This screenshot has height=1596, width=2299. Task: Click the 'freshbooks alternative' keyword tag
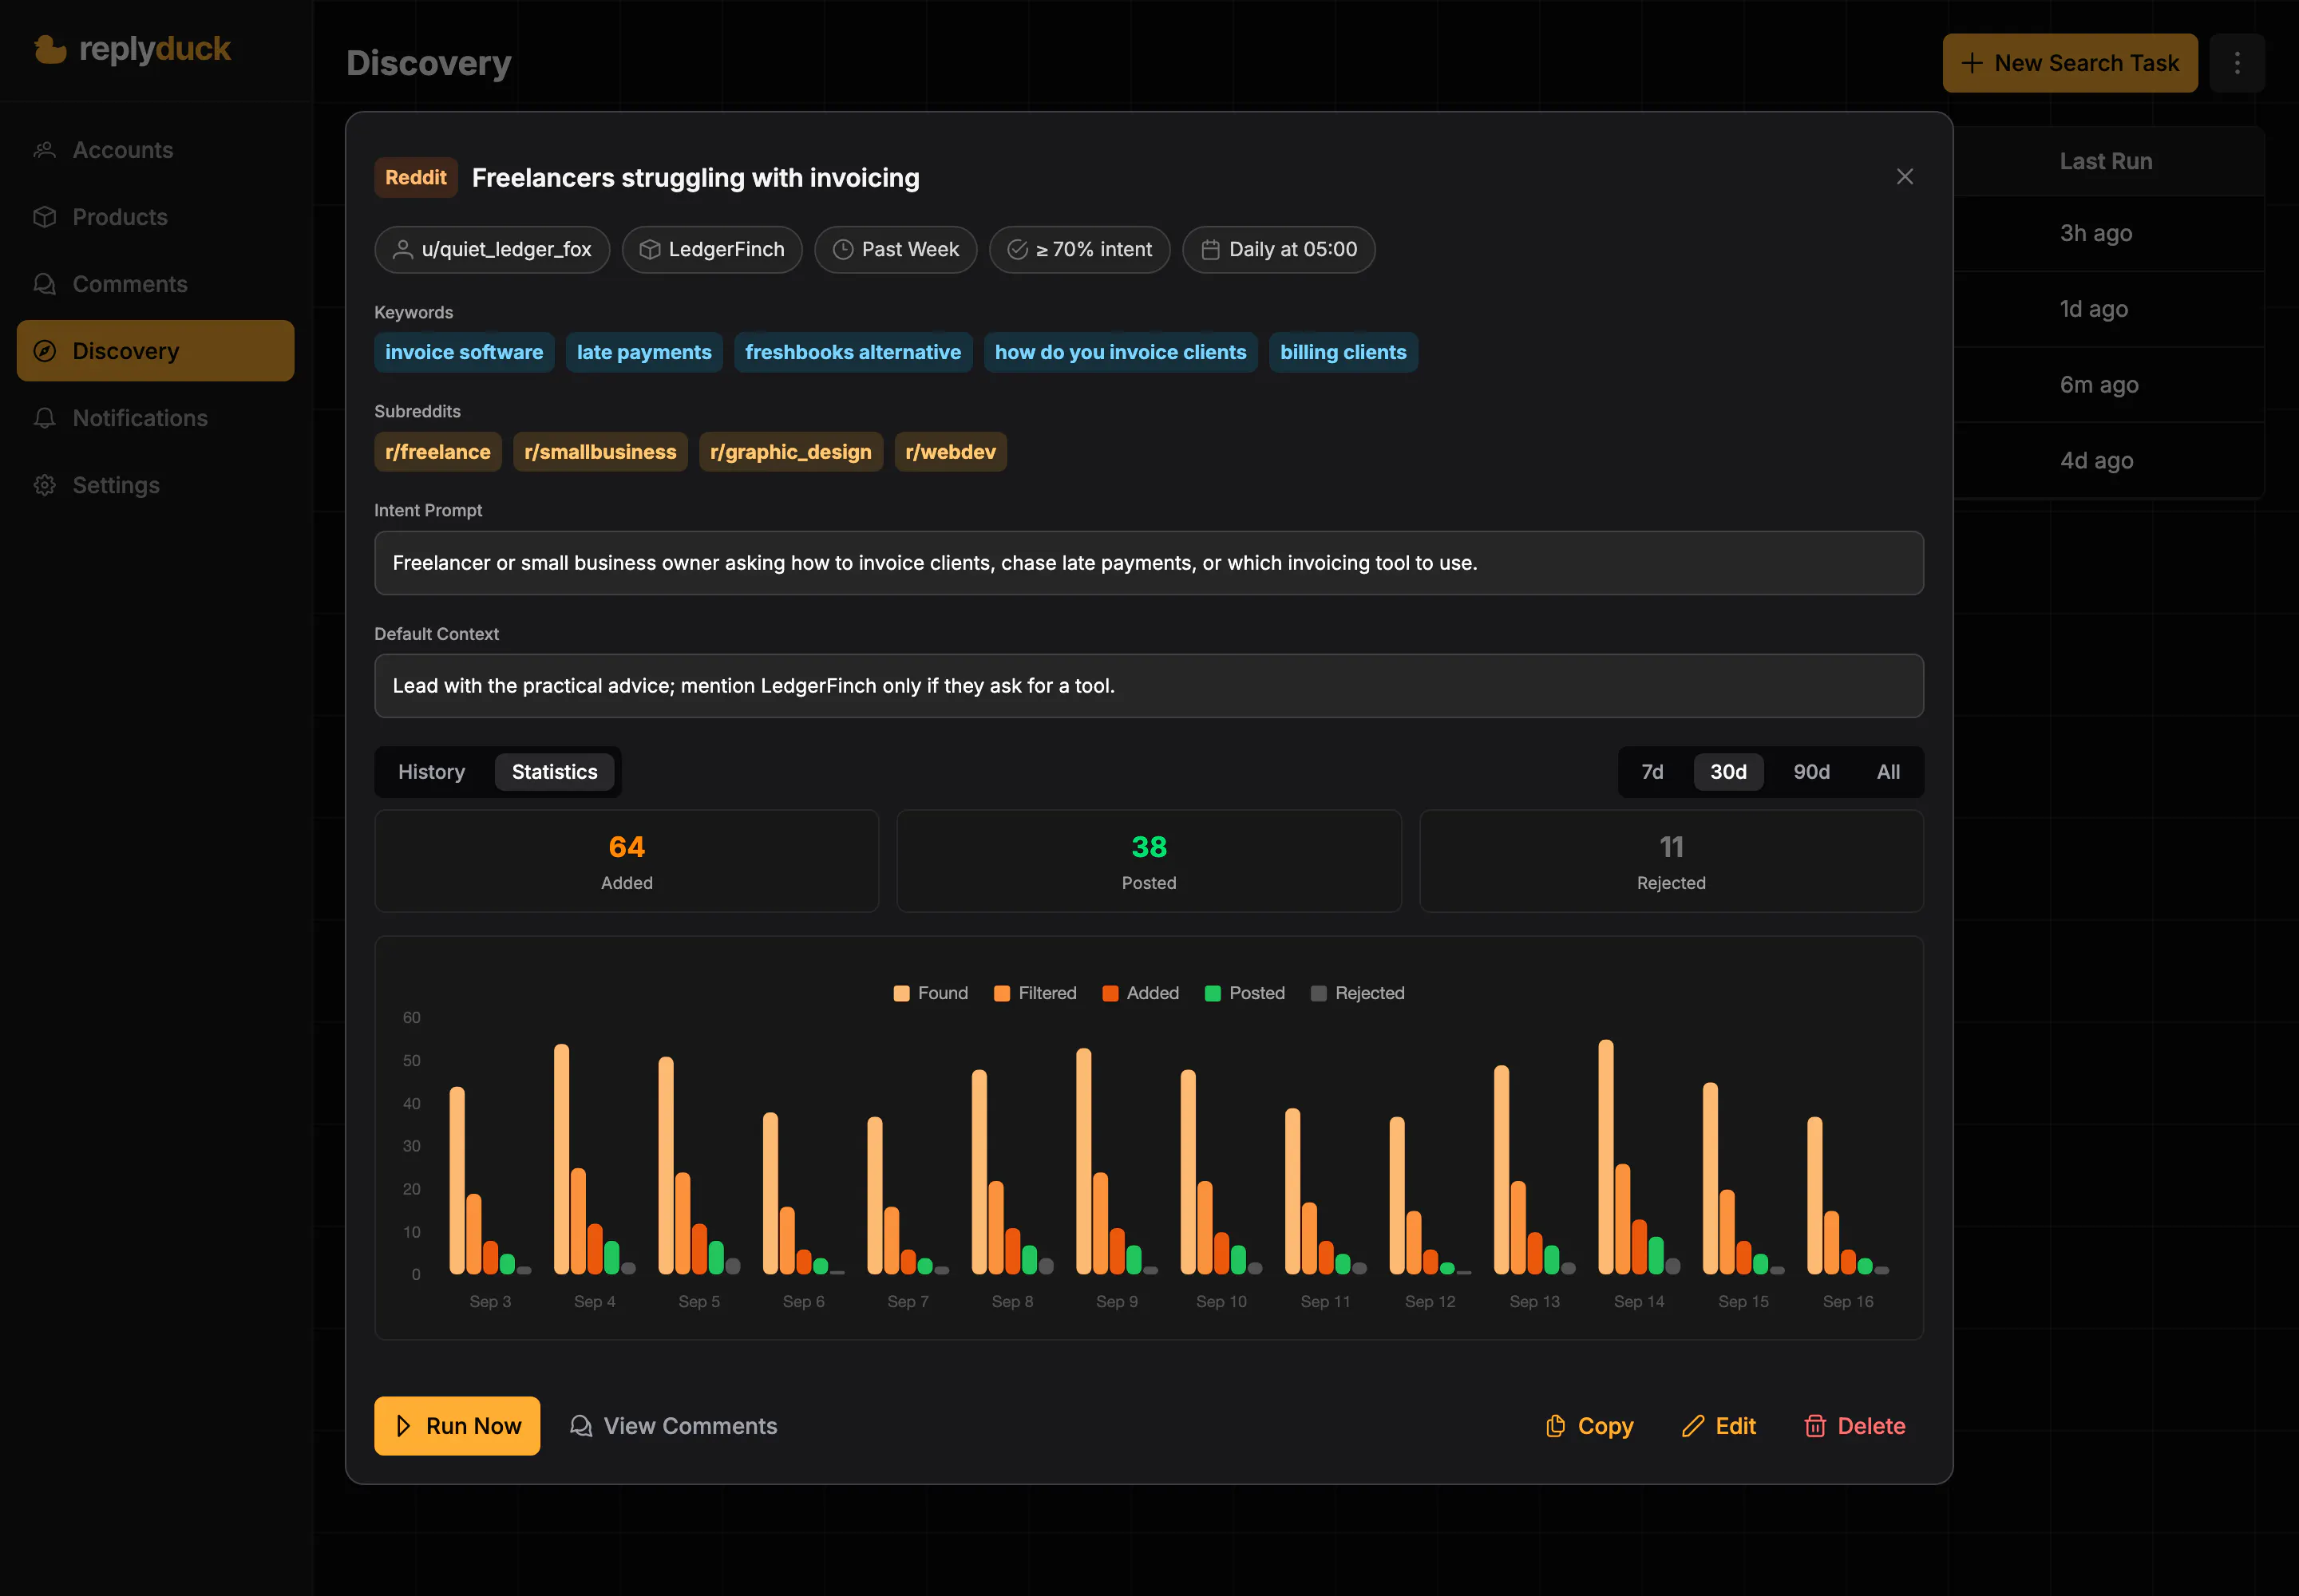click(853, 352)
